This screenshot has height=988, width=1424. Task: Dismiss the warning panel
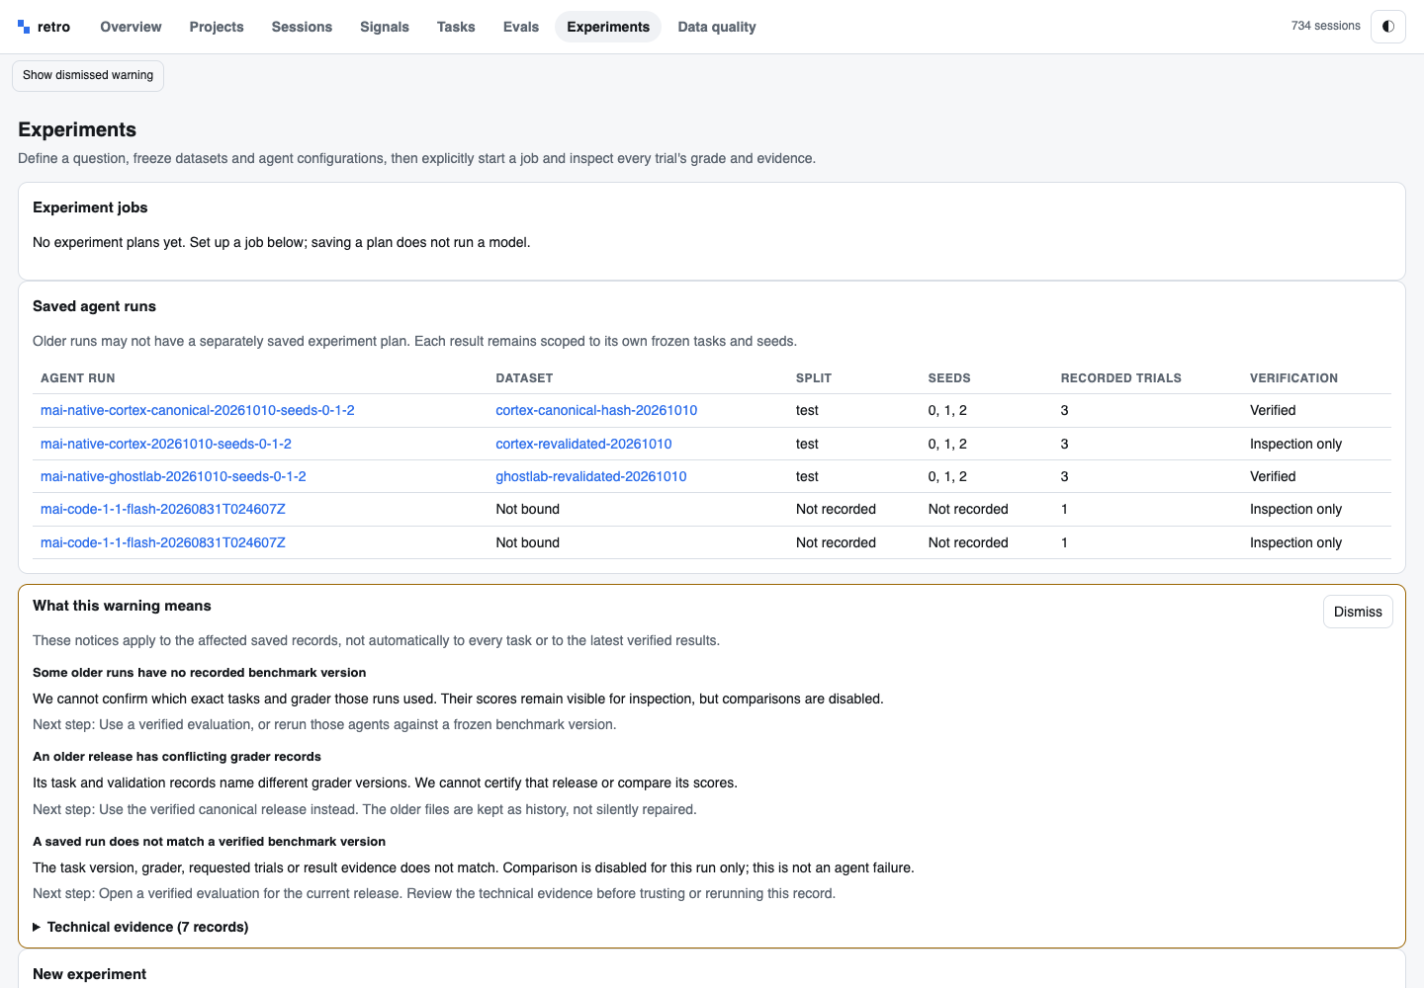(x=1358, y=612)
